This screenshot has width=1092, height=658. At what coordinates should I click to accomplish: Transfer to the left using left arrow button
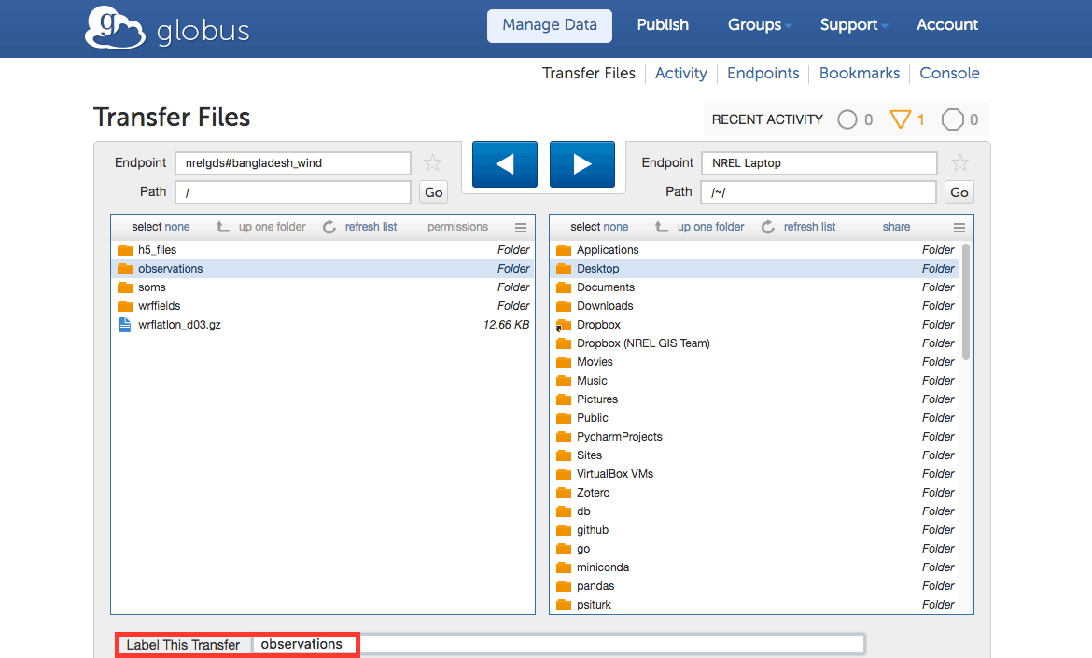[x=505, y=164]
